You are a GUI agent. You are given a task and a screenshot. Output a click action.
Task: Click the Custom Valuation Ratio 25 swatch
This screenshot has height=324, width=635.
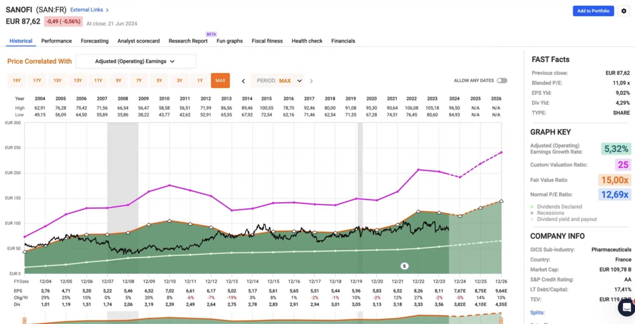click(x=623, y=165)
